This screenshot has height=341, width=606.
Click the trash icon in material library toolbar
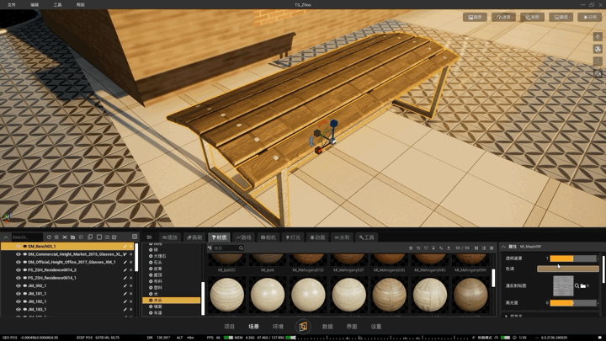click(x=411, y=248)
